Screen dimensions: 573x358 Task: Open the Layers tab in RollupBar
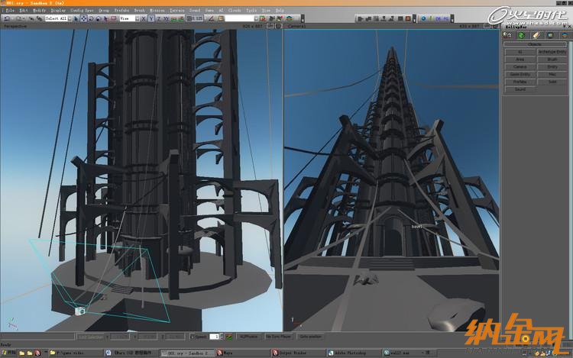(565, 35)
